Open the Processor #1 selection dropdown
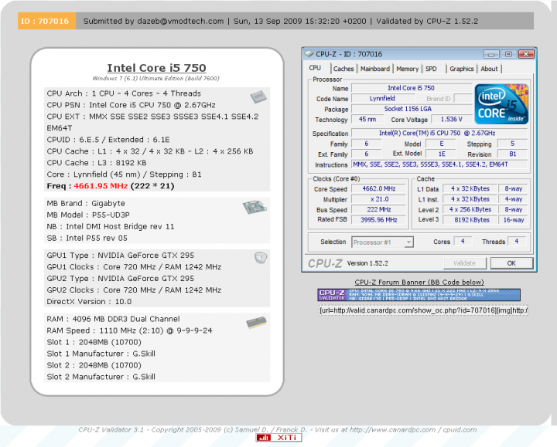This screenshot has width=557, height=447. 383,242
